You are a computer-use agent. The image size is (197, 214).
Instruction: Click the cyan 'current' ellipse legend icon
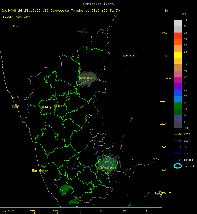click(x=178, y=166)
